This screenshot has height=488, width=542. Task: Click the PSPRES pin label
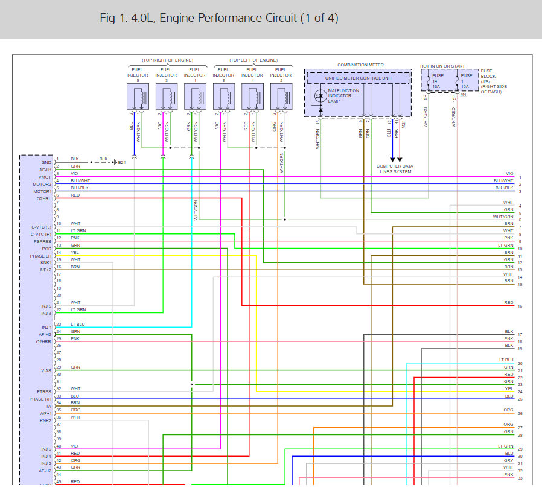coord(42,242)
